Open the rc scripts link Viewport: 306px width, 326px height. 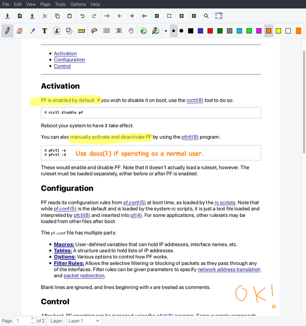[x=225, y=203]
